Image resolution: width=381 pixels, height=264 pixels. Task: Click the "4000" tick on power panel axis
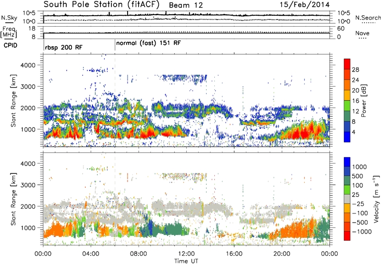click(x=28, y=65)
